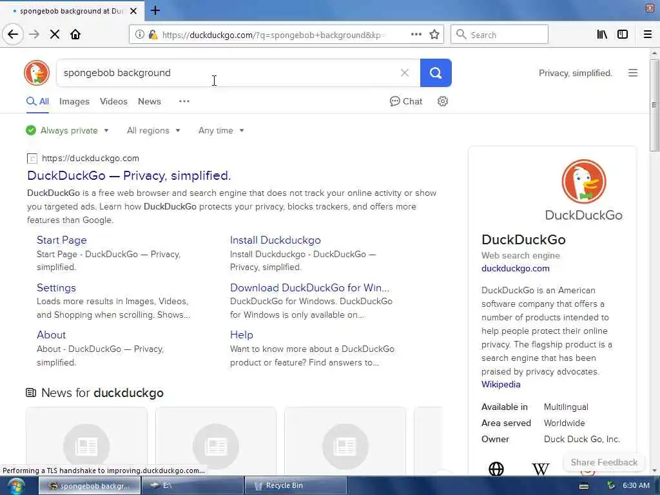This screenshot has height=495, width=660.
Task: Visit duckduckgo.com link in info panel
Action: (515, 268)
